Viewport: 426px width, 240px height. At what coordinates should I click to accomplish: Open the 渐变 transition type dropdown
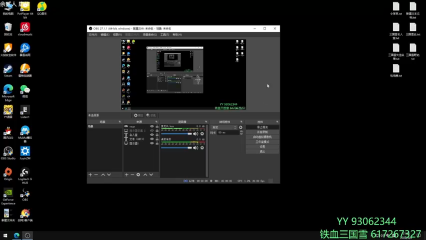[x=224, y=127]
